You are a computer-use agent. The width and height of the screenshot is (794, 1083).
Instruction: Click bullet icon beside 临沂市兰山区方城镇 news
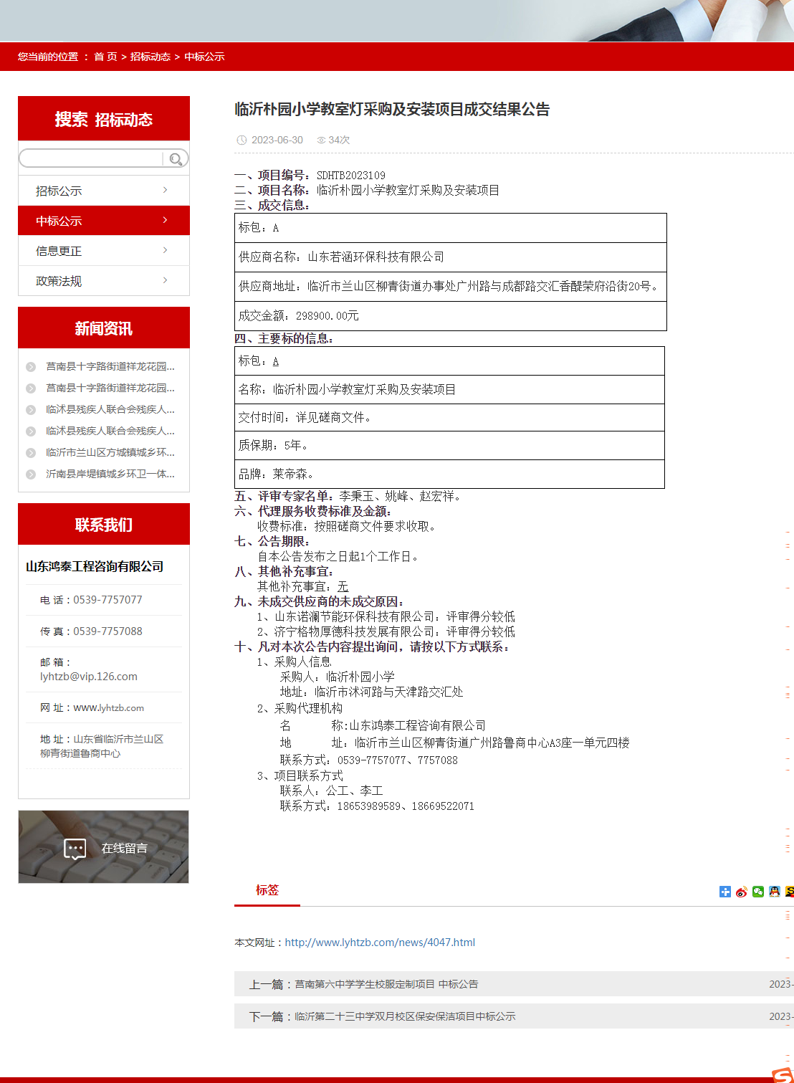[x=31, y=453]
